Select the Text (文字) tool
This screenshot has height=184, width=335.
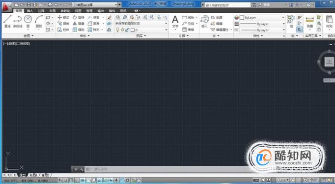click(x=175, y=22)
